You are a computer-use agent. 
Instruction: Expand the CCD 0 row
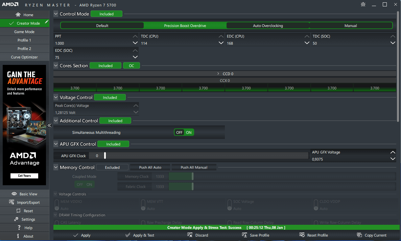tap(218, 74)
